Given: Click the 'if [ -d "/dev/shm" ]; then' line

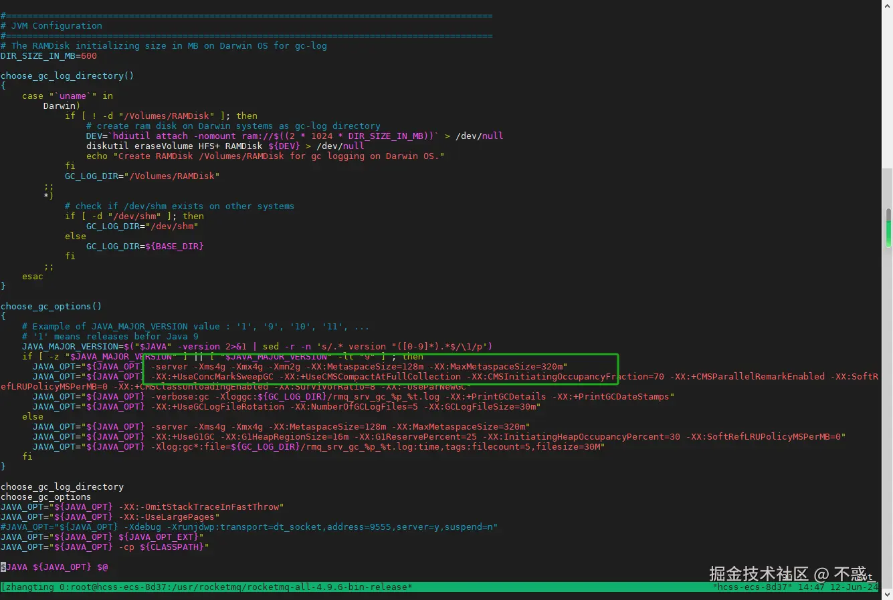Looking at the screenshot, I should [x=134, y=216].
